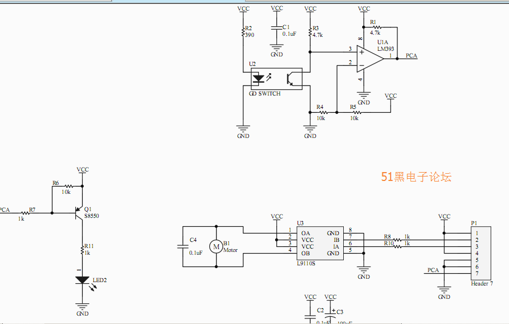
Task: Click the B1 motor circle symbol
Action: 216,247
